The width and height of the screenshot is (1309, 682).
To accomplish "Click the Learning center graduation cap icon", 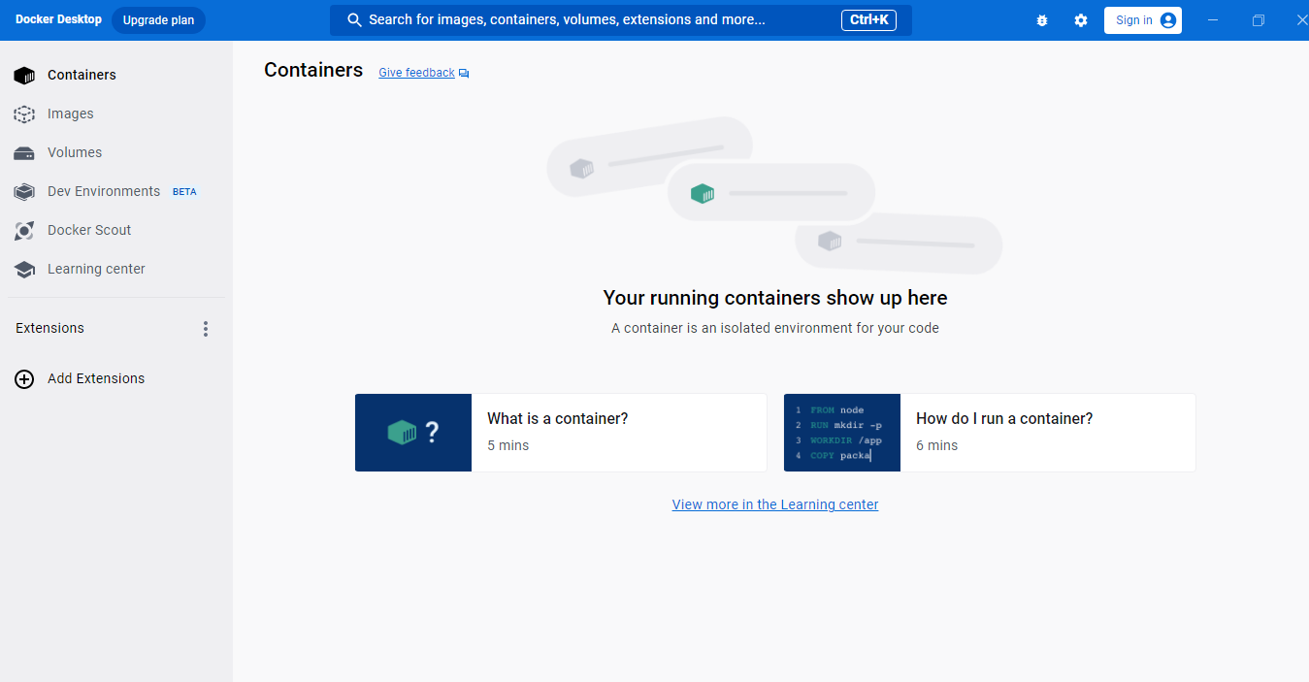I will click(x=24, y=270).
